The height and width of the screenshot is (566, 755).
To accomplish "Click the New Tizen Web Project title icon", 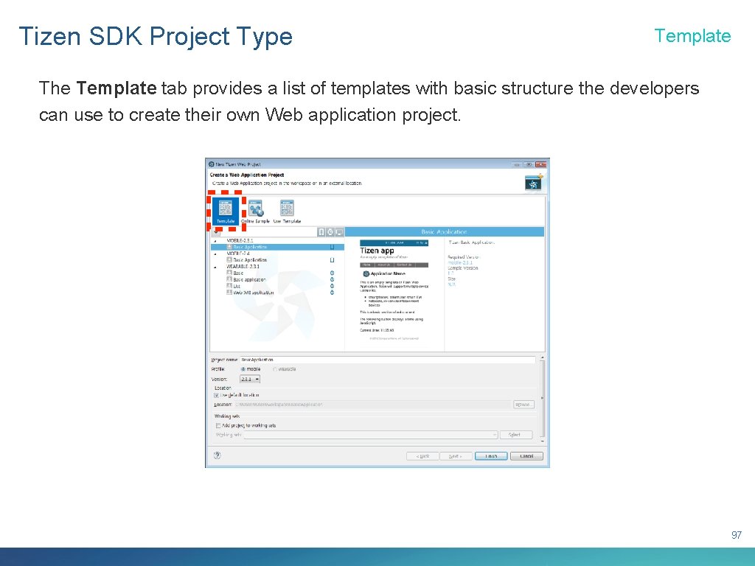I will pos(212,164).
